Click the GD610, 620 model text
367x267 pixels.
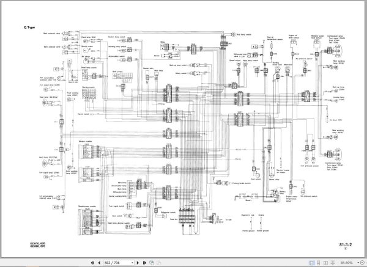tap(37, 243)
